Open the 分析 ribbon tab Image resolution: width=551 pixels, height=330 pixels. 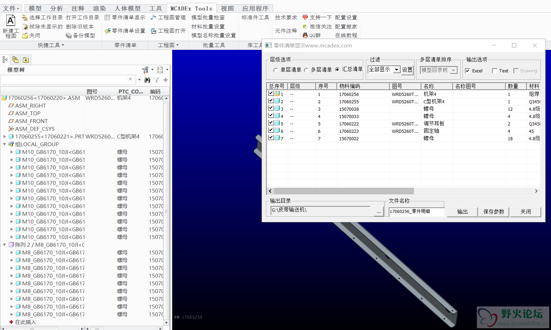(x=57, y=8)
